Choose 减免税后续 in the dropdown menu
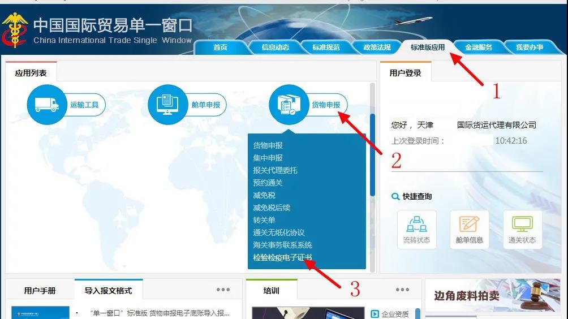Screen dimensions: 568x319 272,208
